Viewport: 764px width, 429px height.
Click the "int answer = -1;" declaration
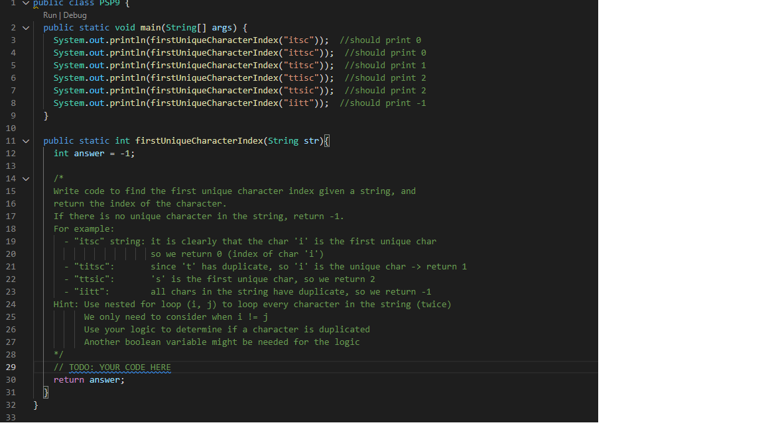coord(94,153)
